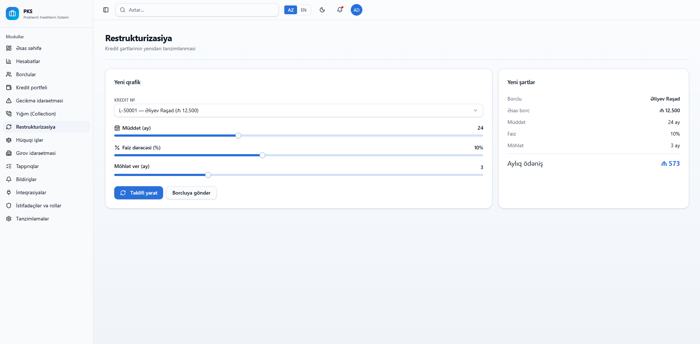Viewport: 700px width, 344px height.
Task: Open İnteqrasiyalar module
Action: [46, 192]
